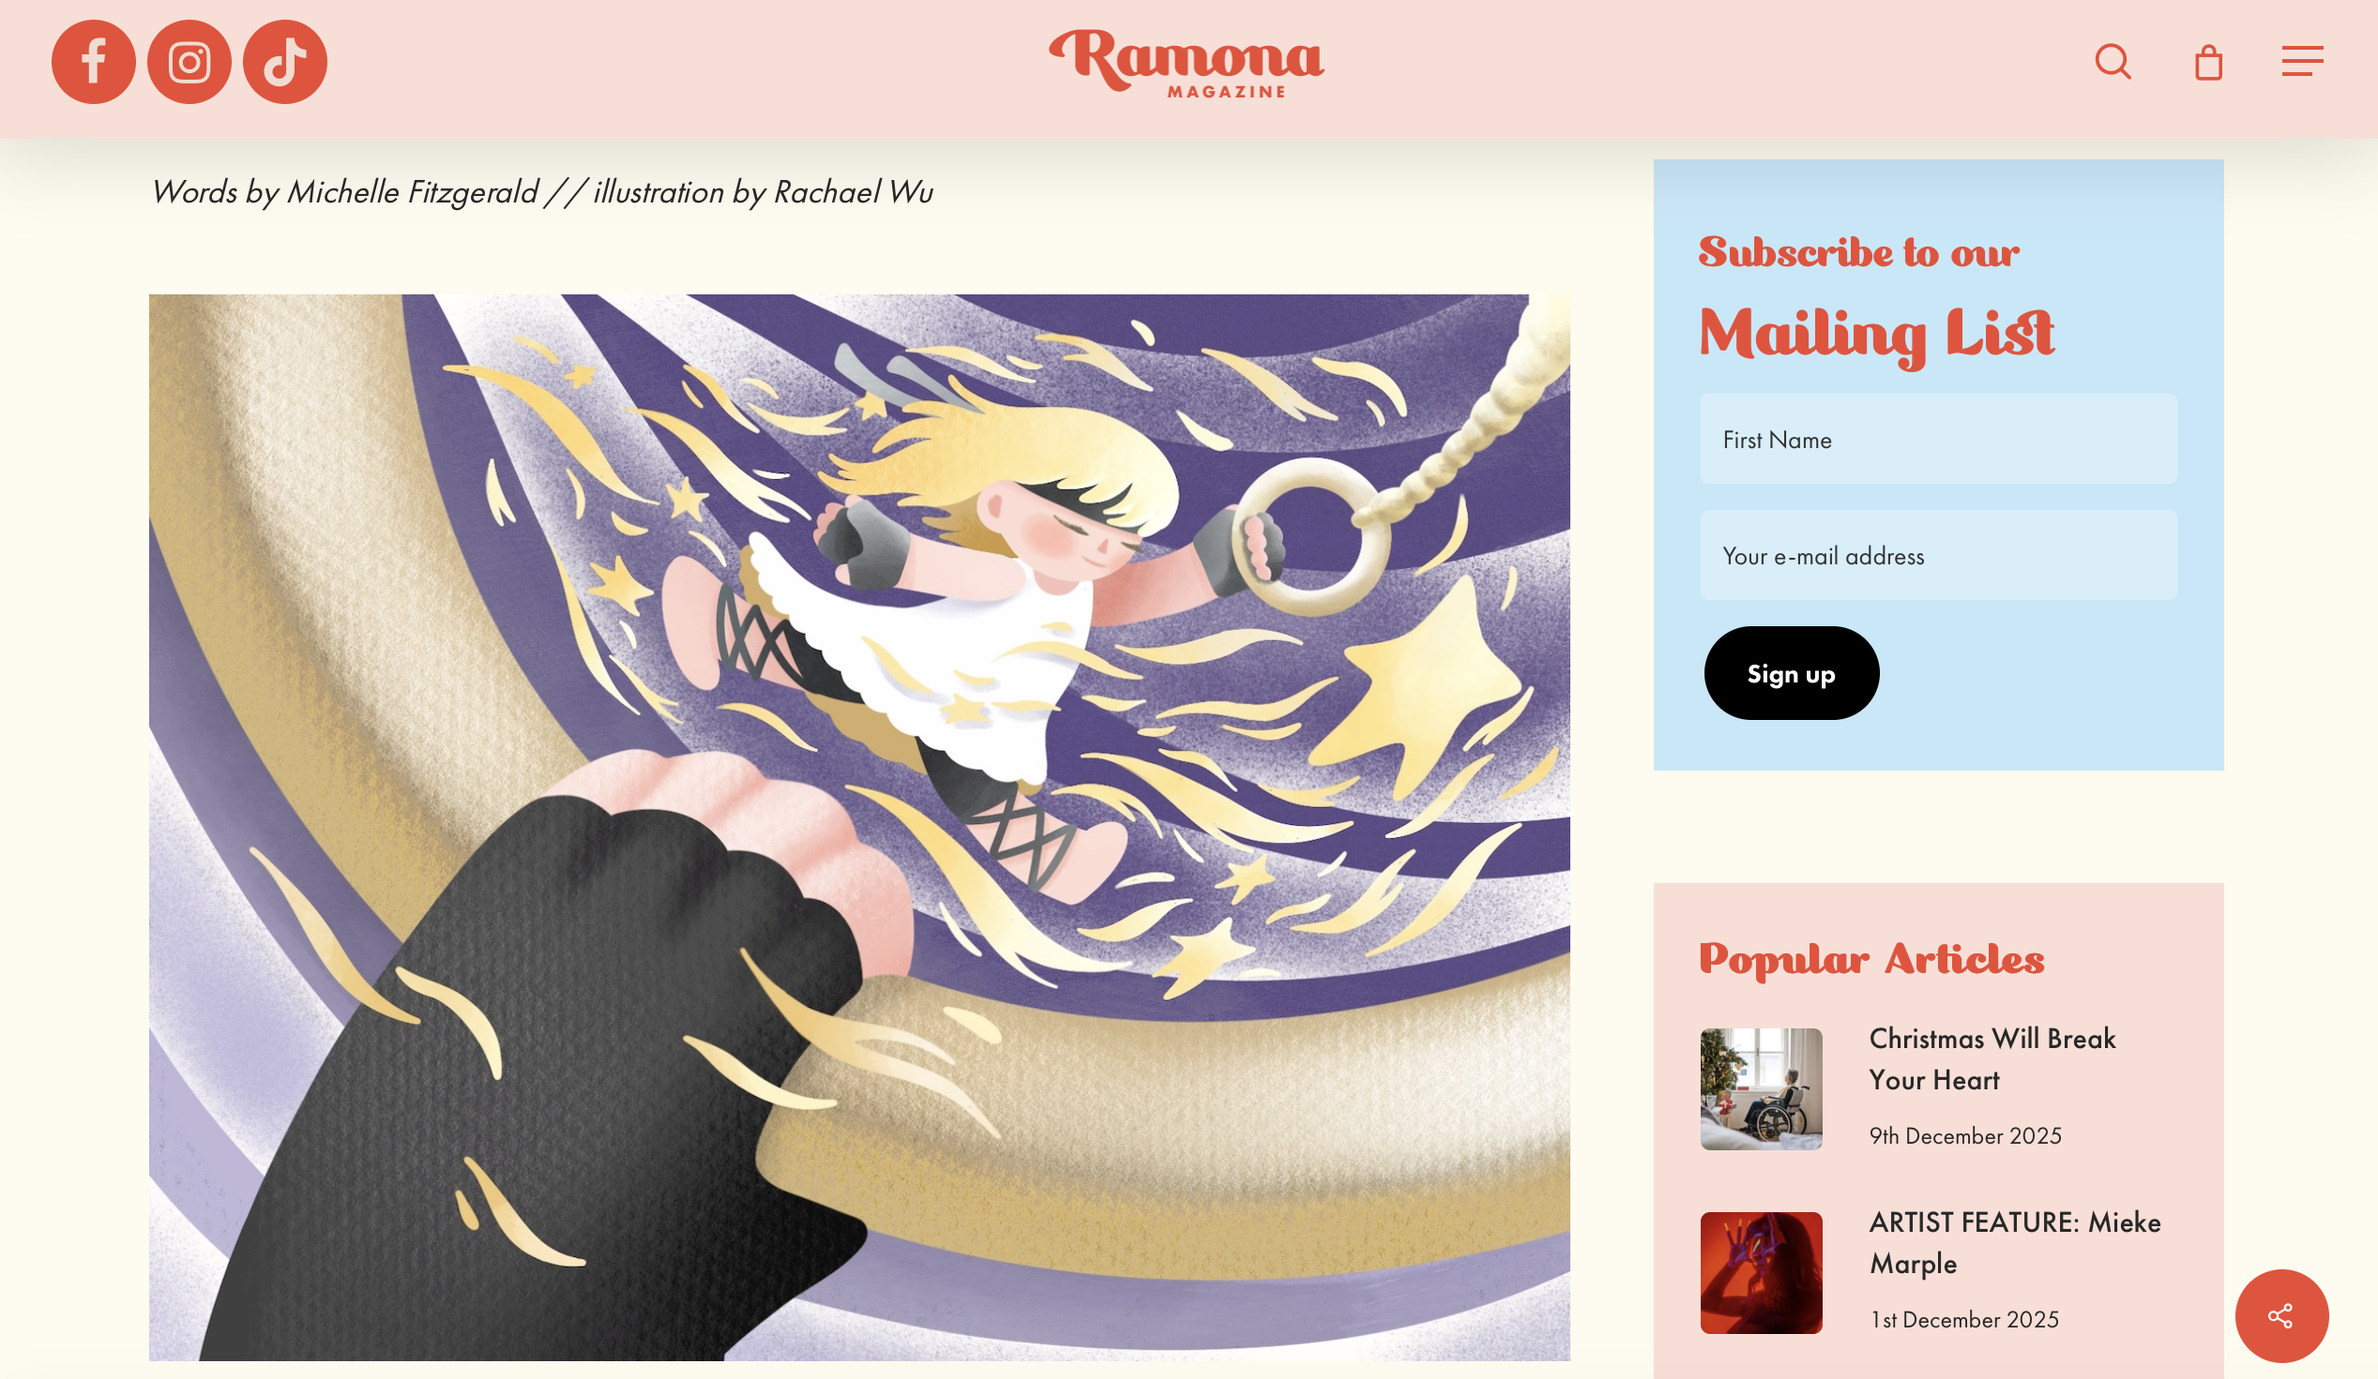Click the red Mieke Marple thumbnail
The image size is (2378, 1379).
click(1761, 1273)
